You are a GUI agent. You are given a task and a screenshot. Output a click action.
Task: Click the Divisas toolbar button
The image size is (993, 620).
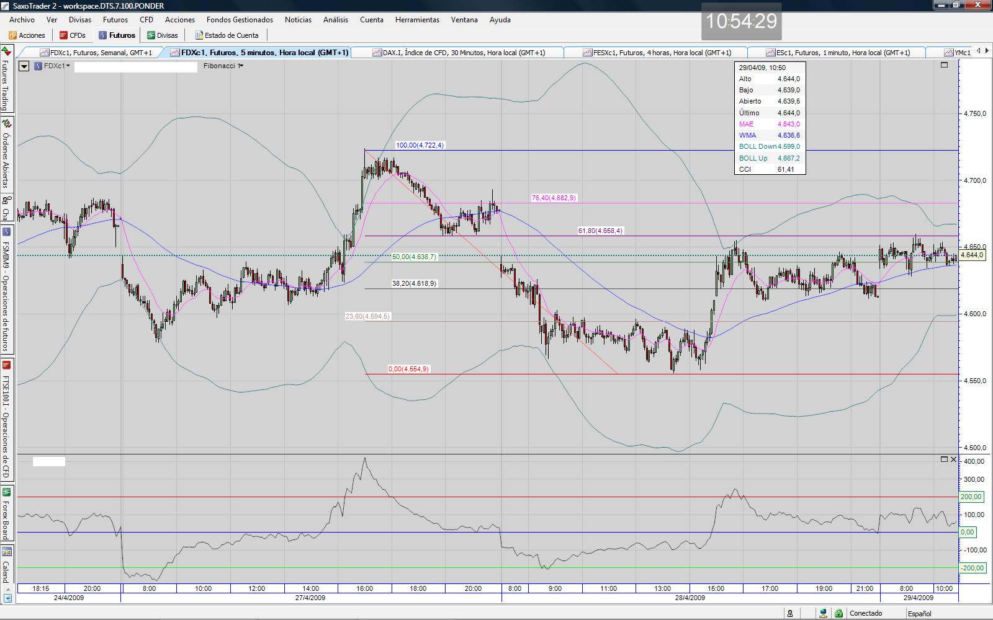[162, 35]
